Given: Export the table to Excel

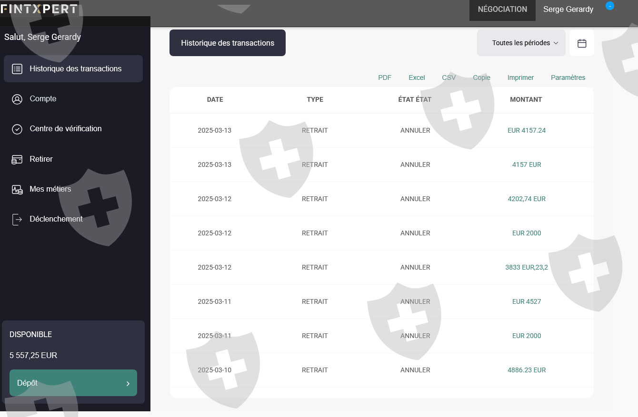Looking at the screenshot, I should tap(417, 78).
